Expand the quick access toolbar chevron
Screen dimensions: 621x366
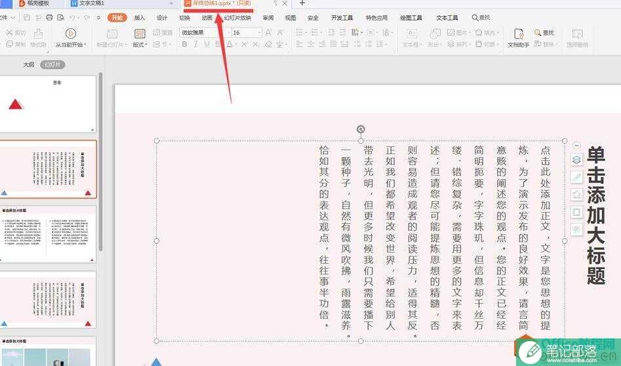point(98,18)
